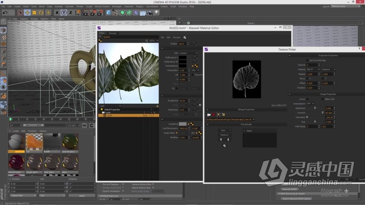365x205 pixels.
Task: Toggle X axis lock
Action: click(x=57, y=13)
